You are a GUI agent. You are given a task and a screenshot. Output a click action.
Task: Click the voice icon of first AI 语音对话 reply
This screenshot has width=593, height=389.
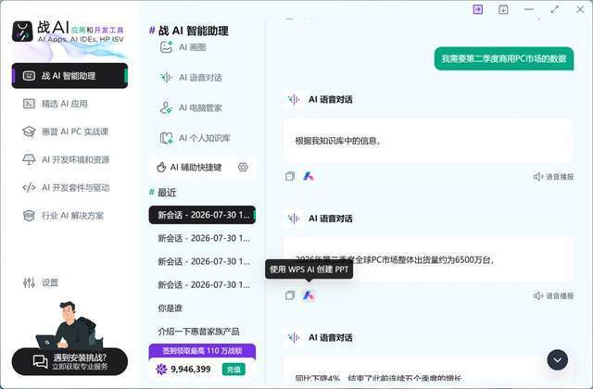(294, 99)
